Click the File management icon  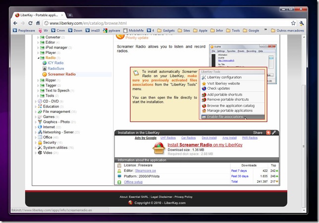pyautogui.click(x=40, y=111)
